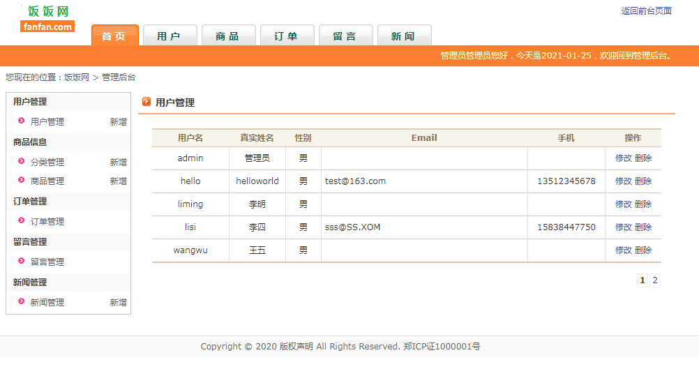This screenshot has width=699, height=369.
Task: Click the username cell hello
Action: pyautogui.click(x=190, y=181)
